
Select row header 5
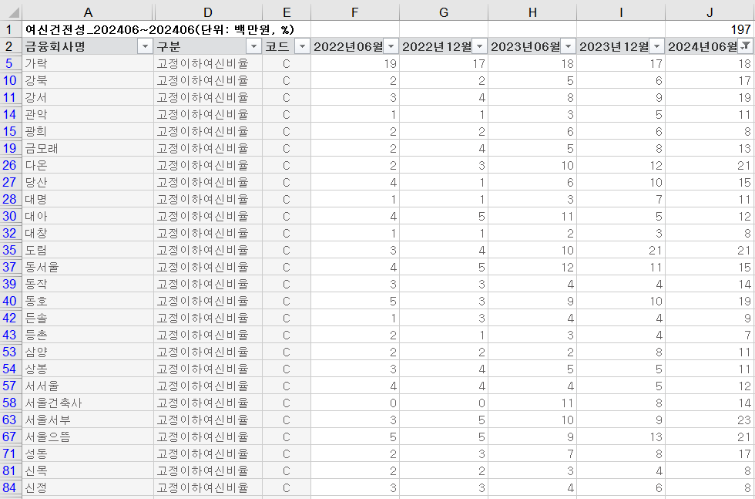(x=11, y=63)
